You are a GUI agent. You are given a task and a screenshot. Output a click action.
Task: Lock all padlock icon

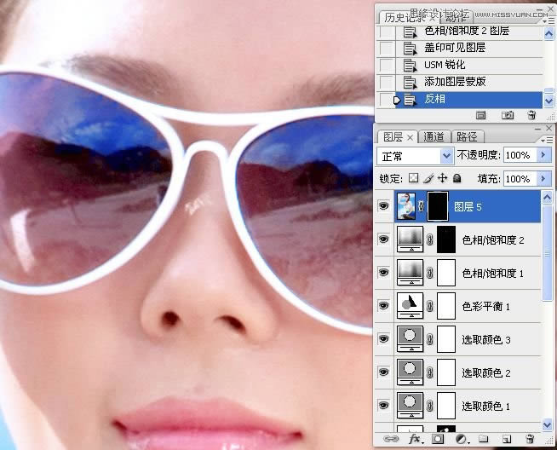point(457,178)
